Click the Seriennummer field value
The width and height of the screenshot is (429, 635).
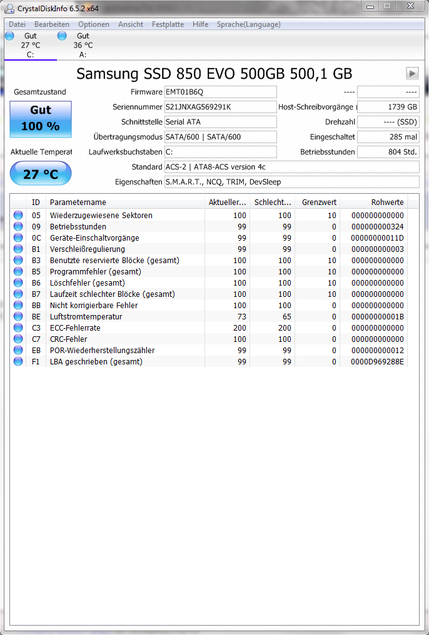[x=220, y=107]
